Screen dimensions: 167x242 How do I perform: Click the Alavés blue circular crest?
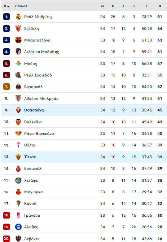(x=18, y=227)
